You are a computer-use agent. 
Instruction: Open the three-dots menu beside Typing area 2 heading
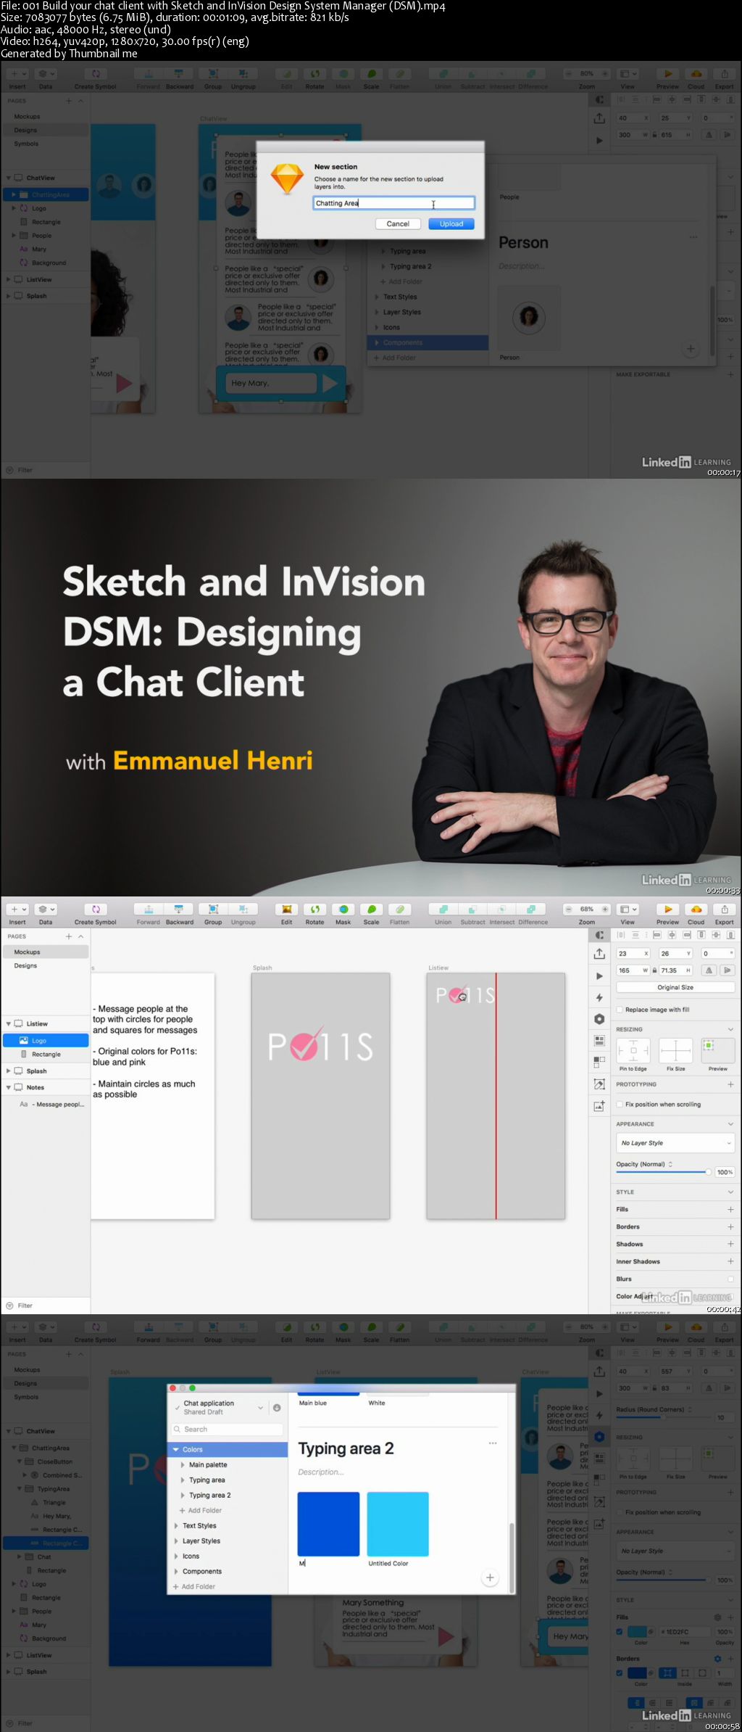coord(493,1443)
